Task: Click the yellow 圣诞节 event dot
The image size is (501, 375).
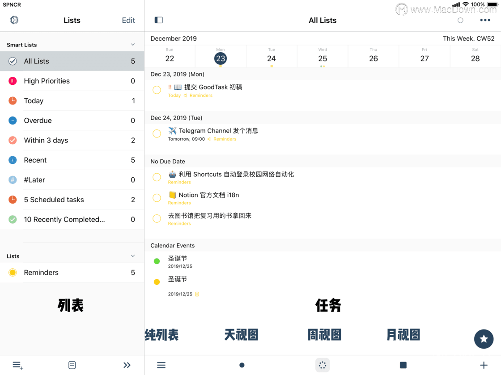Action: click(157, 282)
